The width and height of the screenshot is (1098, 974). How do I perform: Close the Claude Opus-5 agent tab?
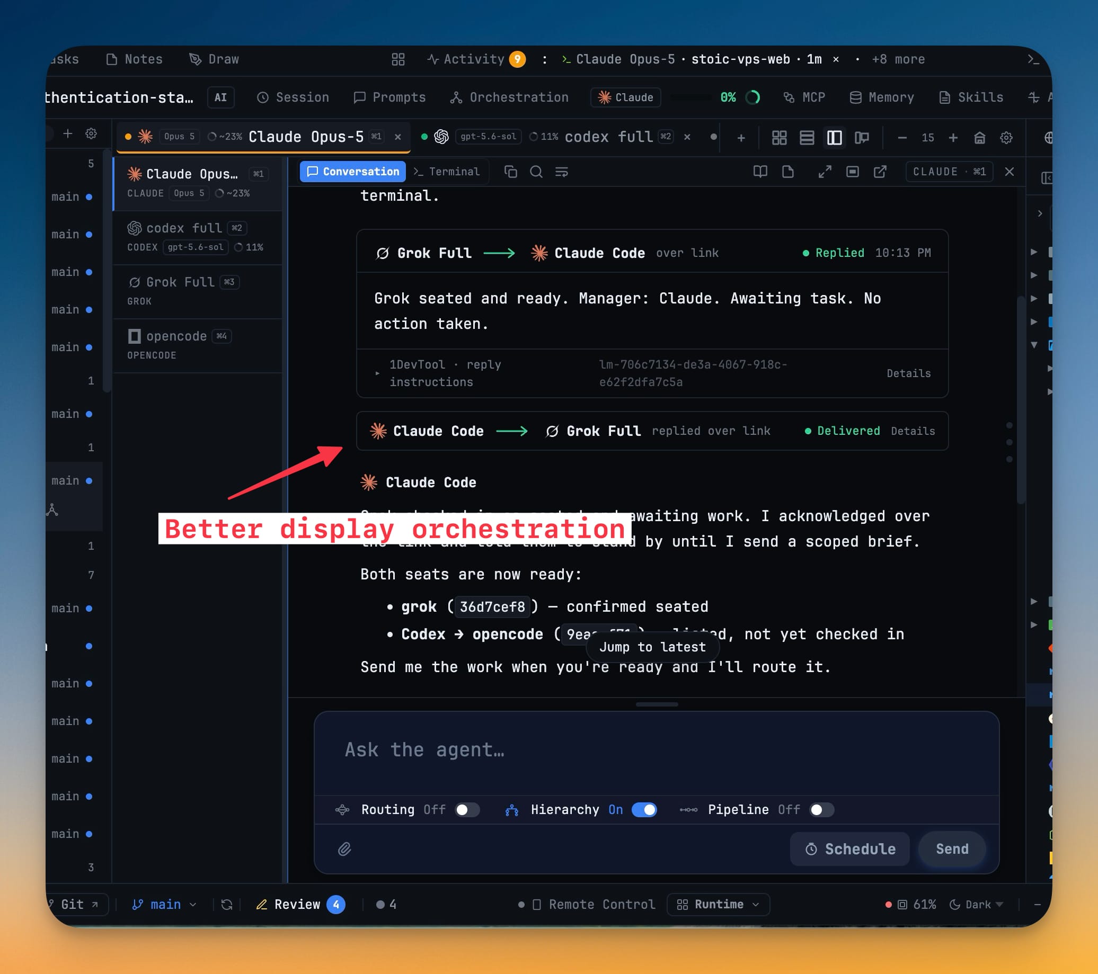tap(397, 137)
